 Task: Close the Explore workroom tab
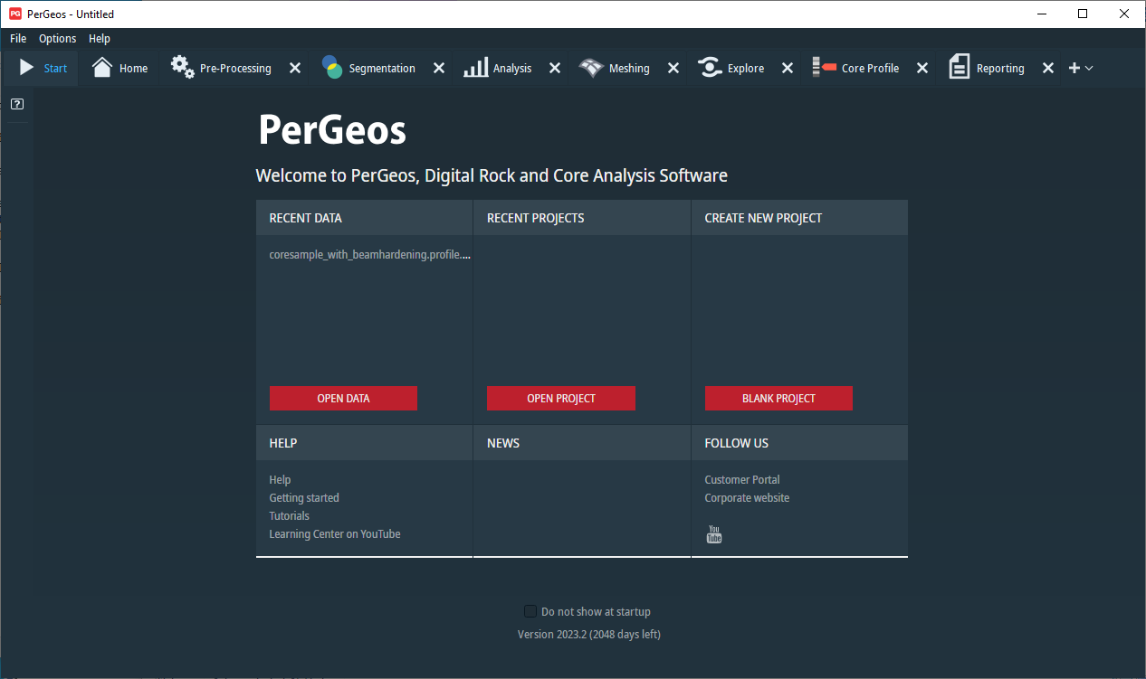788,68
